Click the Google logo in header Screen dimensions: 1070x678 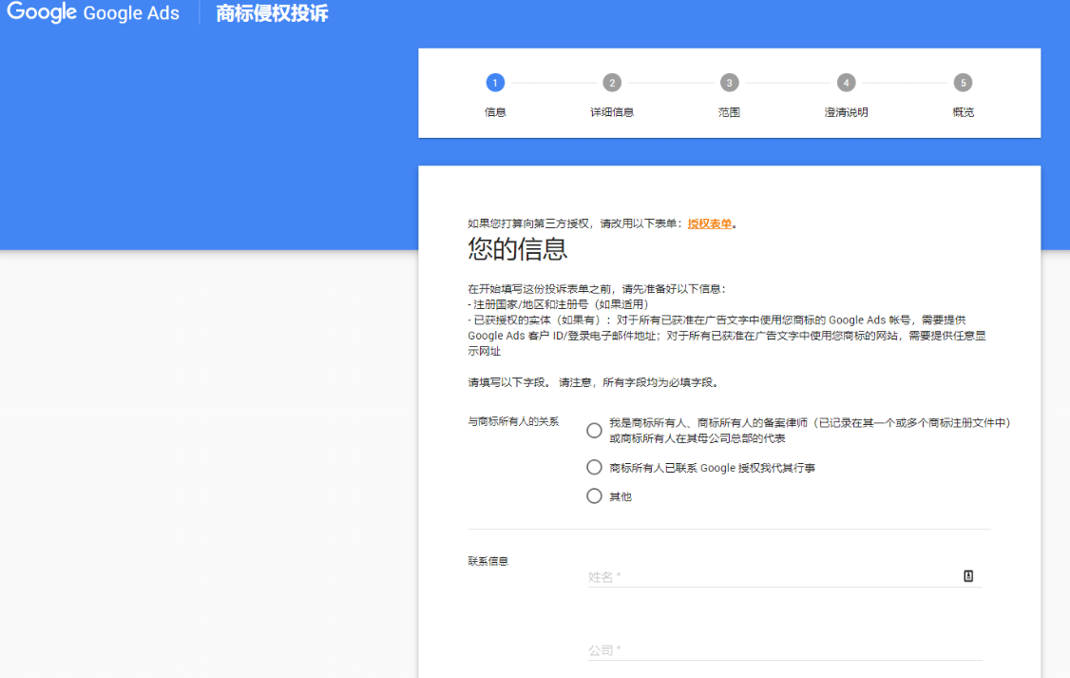point(42,12)
